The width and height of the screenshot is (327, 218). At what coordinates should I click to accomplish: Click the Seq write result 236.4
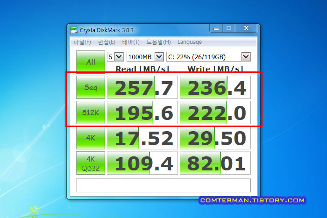coord(215,87)
